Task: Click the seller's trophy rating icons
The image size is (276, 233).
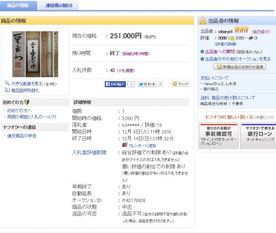Action: pos(241,29)
